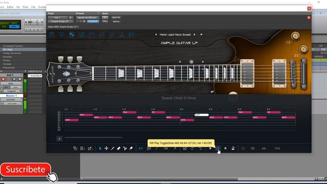327x184 pixels.
Task: Click the AmplGtLP insert slot
Action: [x=35, y=76]
